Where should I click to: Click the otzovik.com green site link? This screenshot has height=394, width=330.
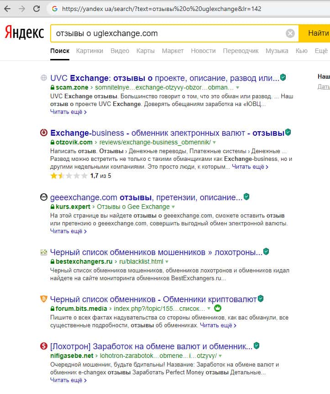74,142
